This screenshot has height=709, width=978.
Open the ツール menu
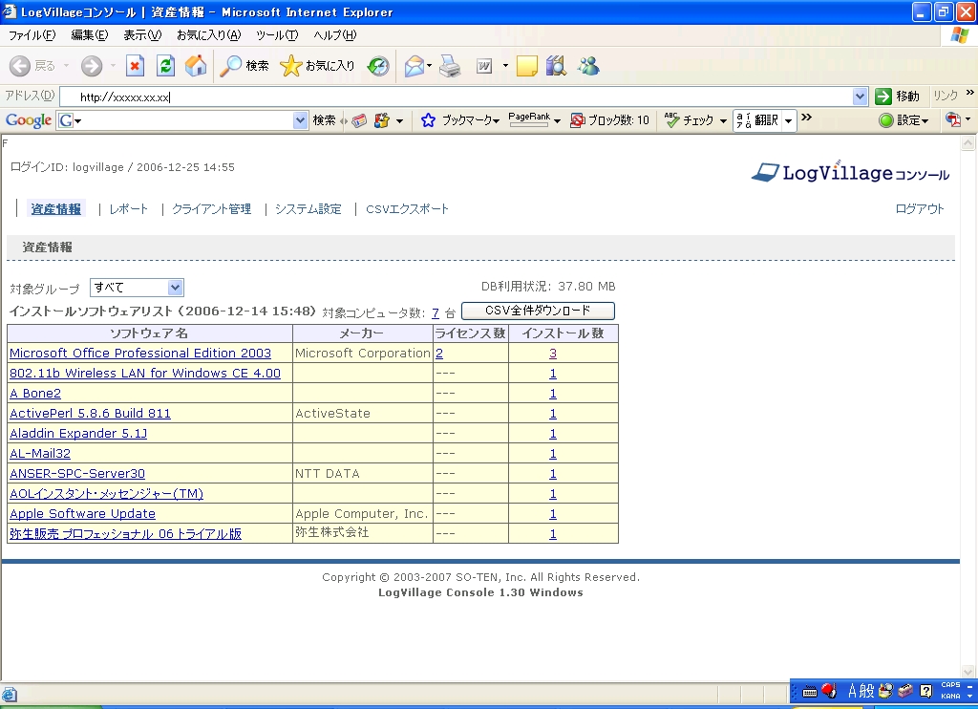[x=277, y=35]
